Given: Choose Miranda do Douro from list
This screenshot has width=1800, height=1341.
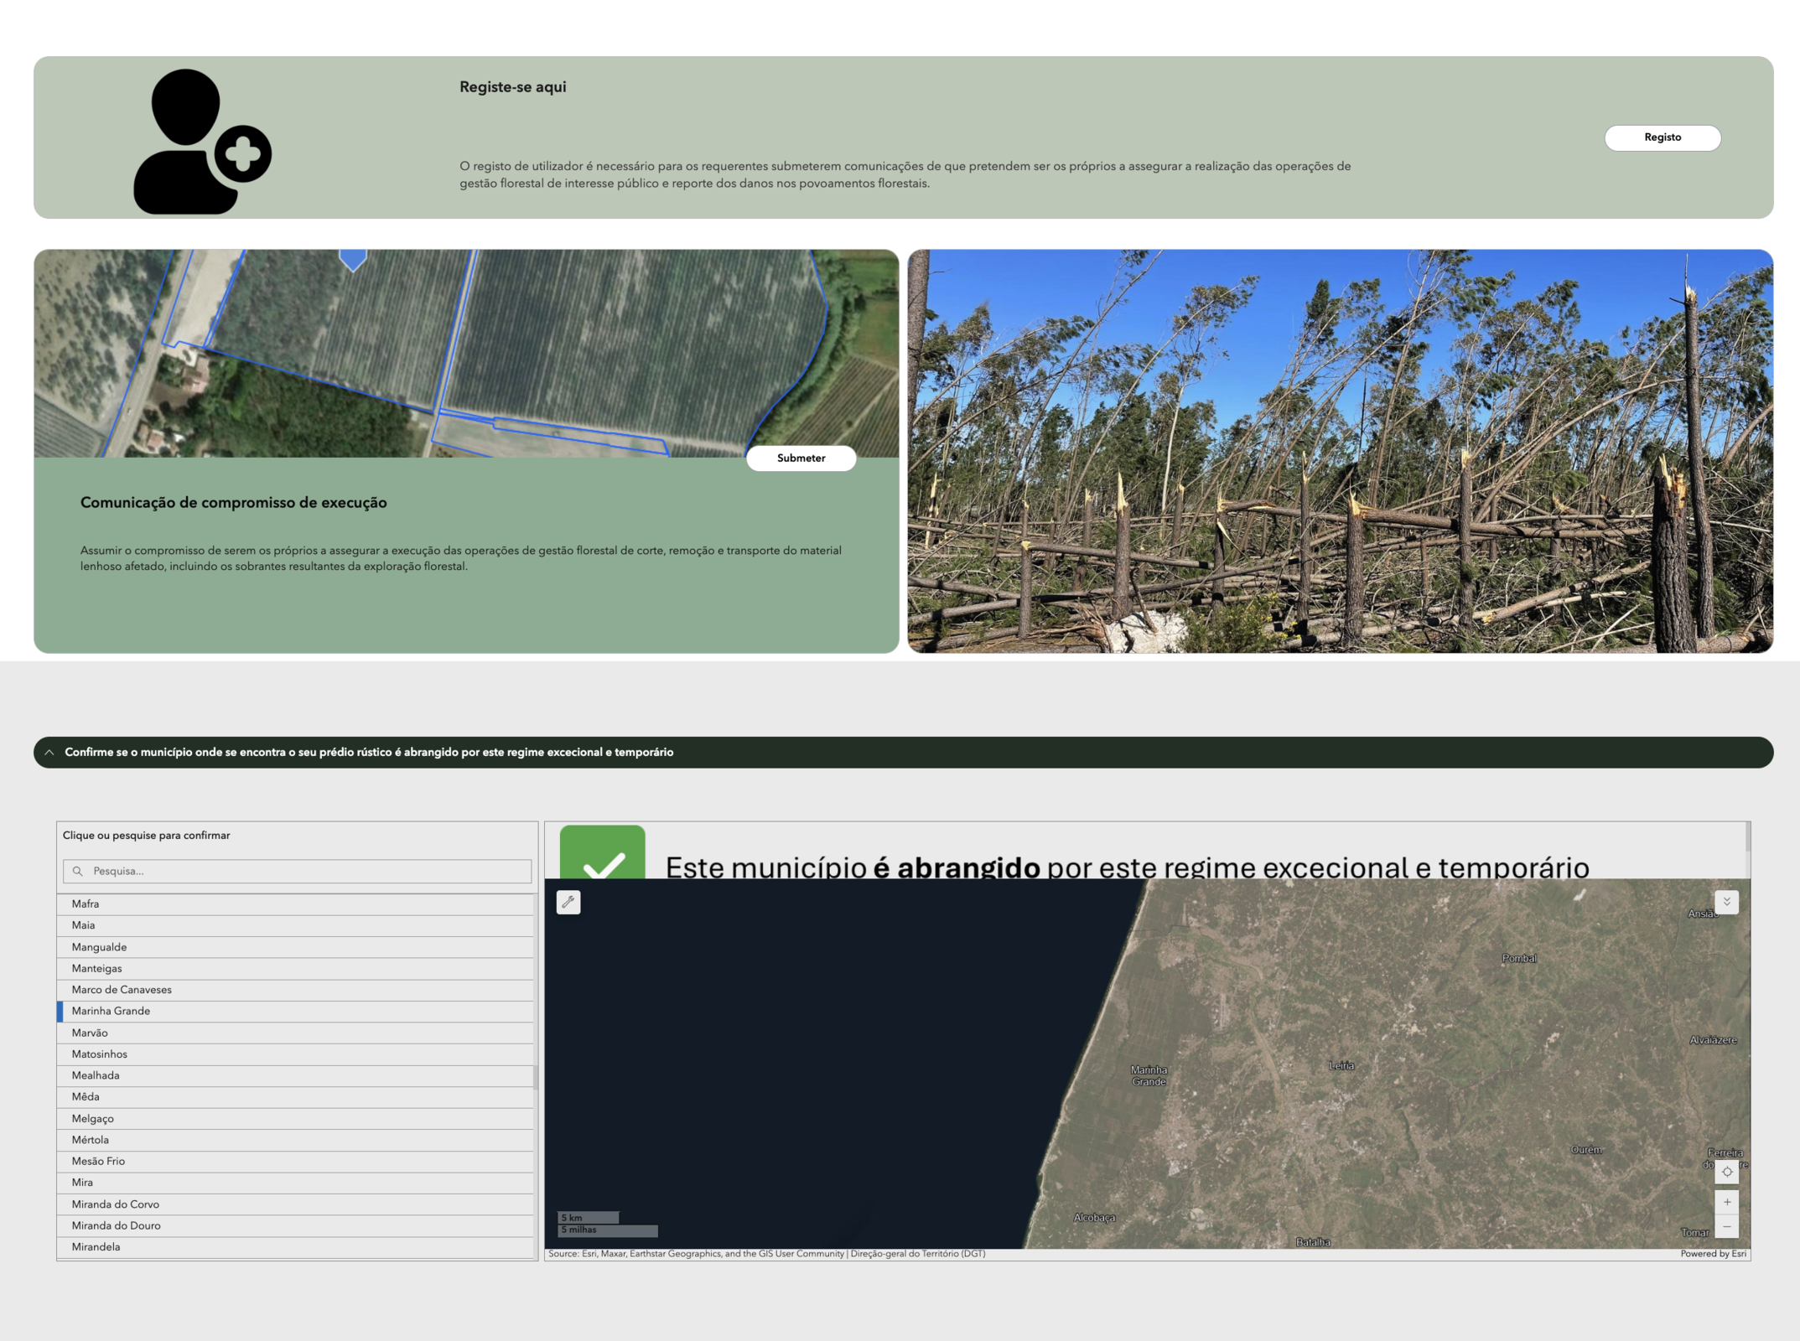Looking at the screenshot, I should point(116,1225).
